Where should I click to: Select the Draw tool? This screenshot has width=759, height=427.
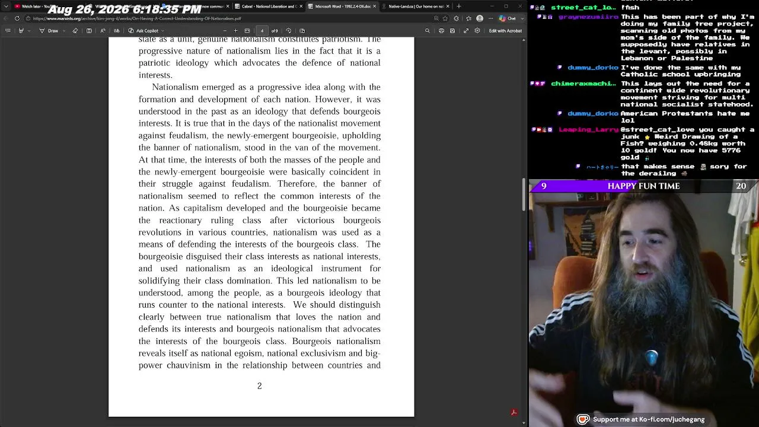49,31
